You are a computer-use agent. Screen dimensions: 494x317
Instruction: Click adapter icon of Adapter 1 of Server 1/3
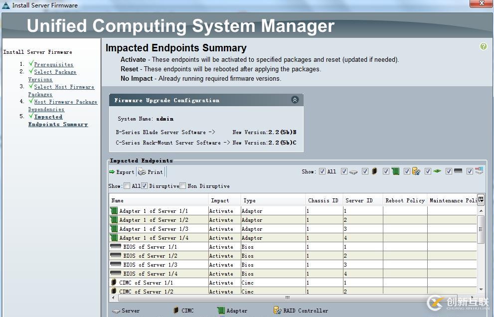pos(114,228)
